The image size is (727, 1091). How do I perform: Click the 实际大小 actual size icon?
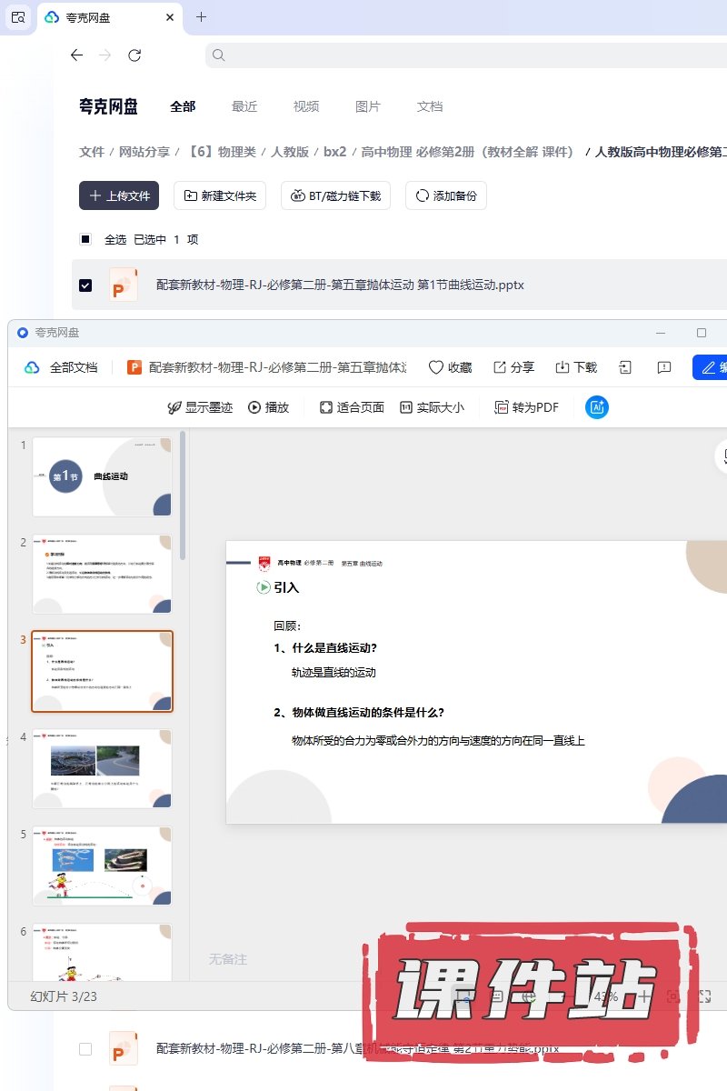click(x=406, y=407)
